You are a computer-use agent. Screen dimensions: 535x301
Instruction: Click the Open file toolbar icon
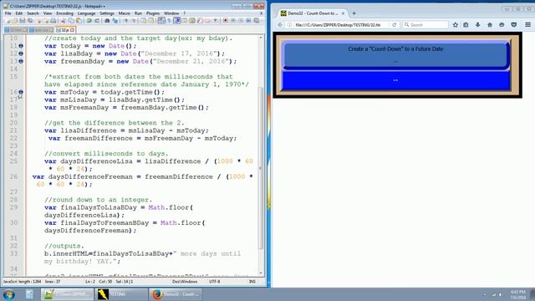click(15, 21)
